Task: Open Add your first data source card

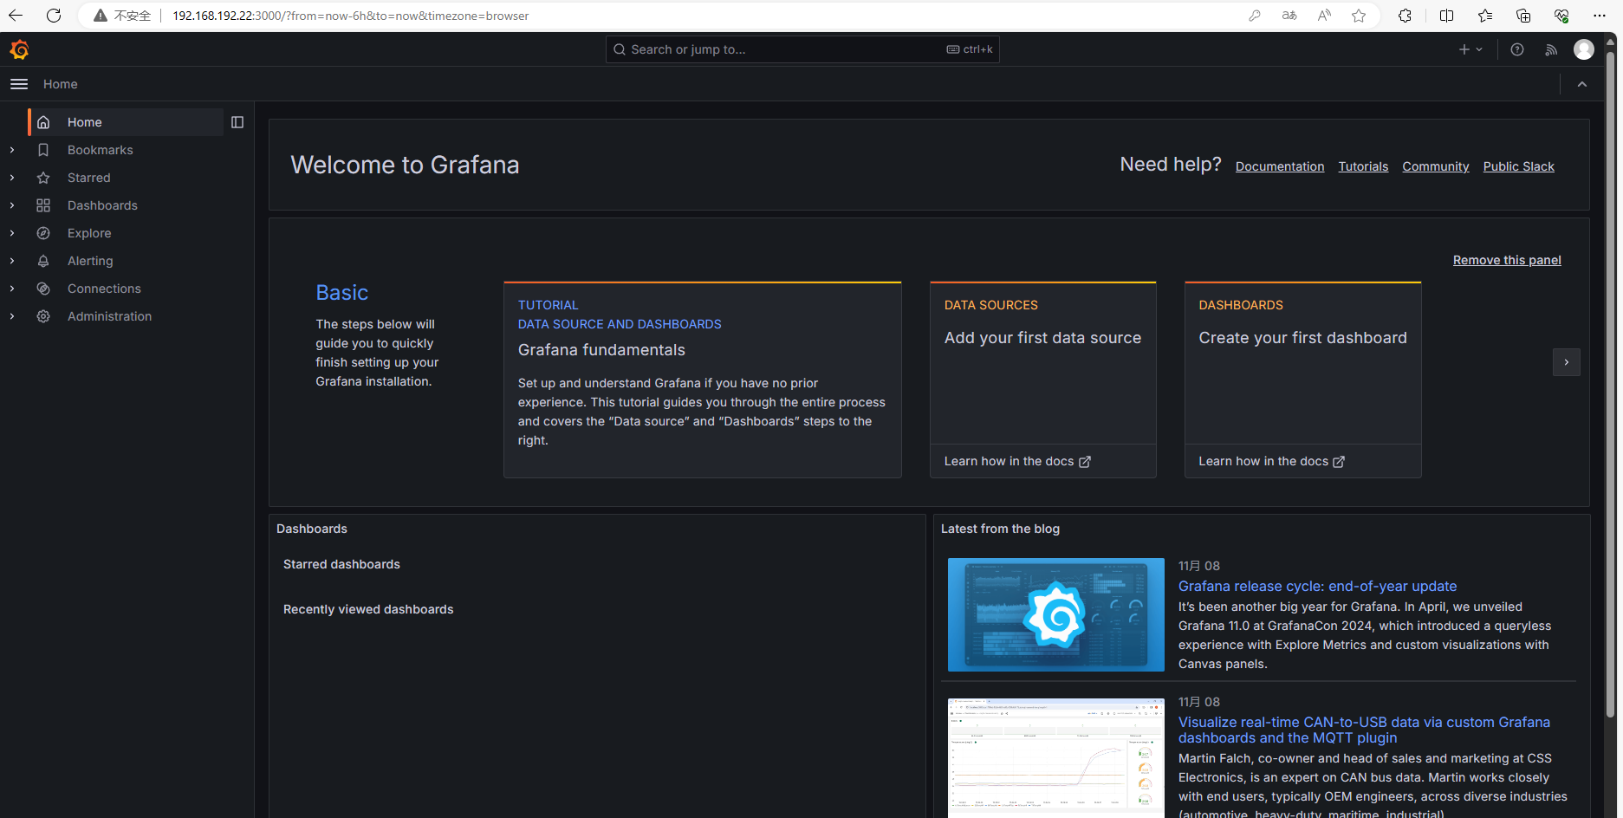Action: [x=1043, y=362]
